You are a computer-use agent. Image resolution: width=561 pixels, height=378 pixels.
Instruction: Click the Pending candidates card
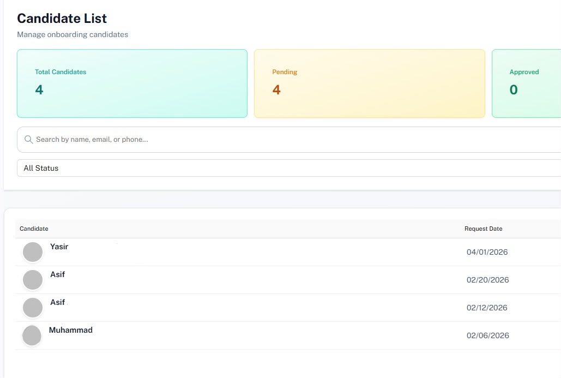click(x=370, y=83)
